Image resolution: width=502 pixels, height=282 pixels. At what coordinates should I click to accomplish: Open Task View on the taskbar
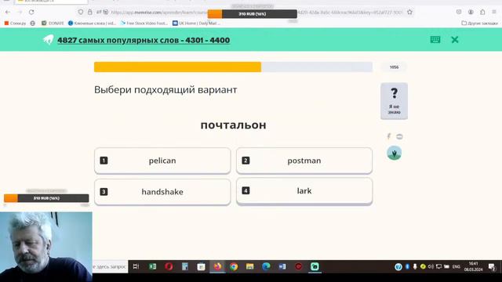coord(136,266)
